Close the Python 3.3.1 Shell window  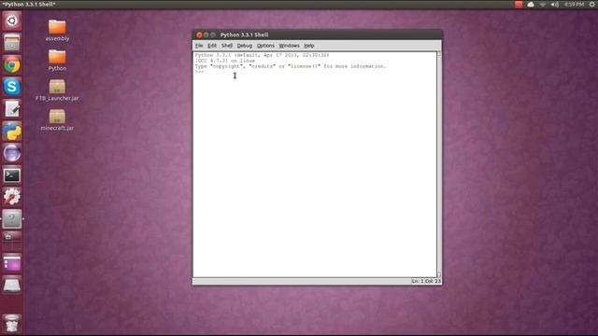pos(199,35)
